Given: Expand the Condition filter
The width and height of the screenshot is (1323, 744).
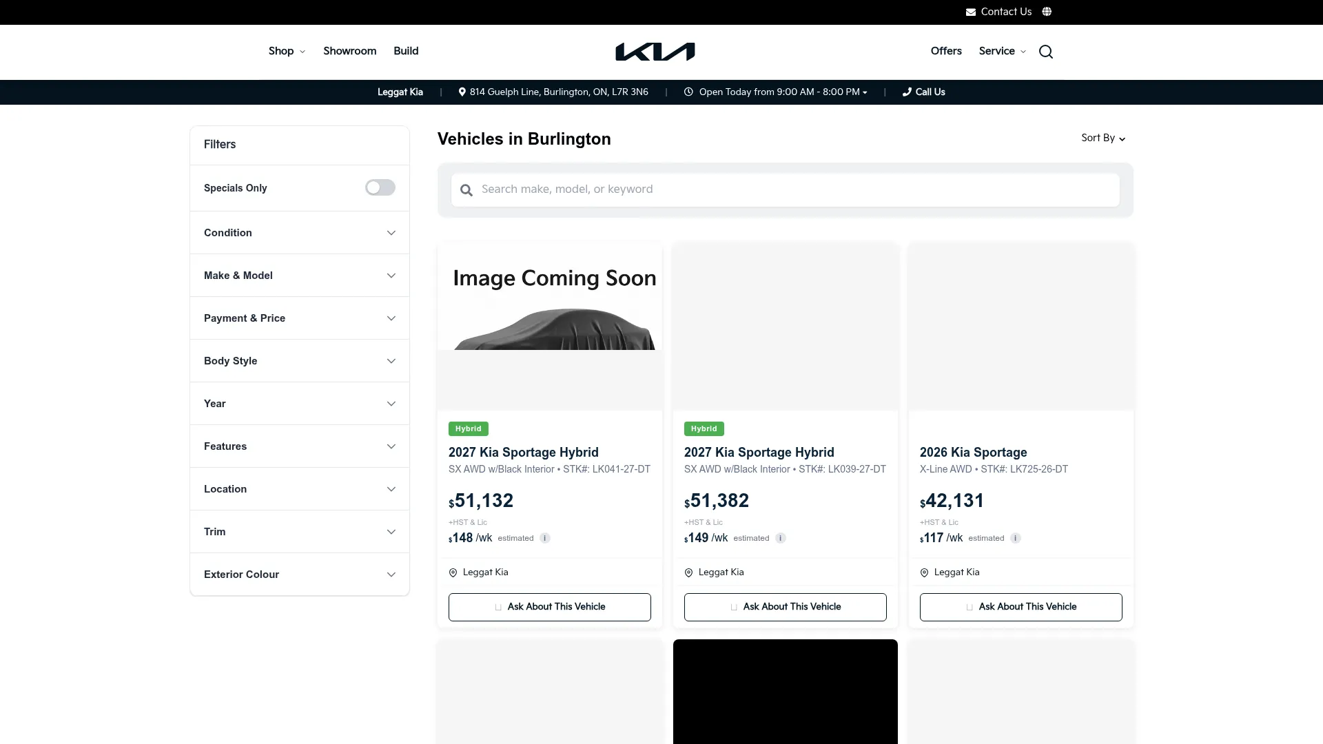Looking at the screenshot, I should pyautogui.click(x=299, y=233).
